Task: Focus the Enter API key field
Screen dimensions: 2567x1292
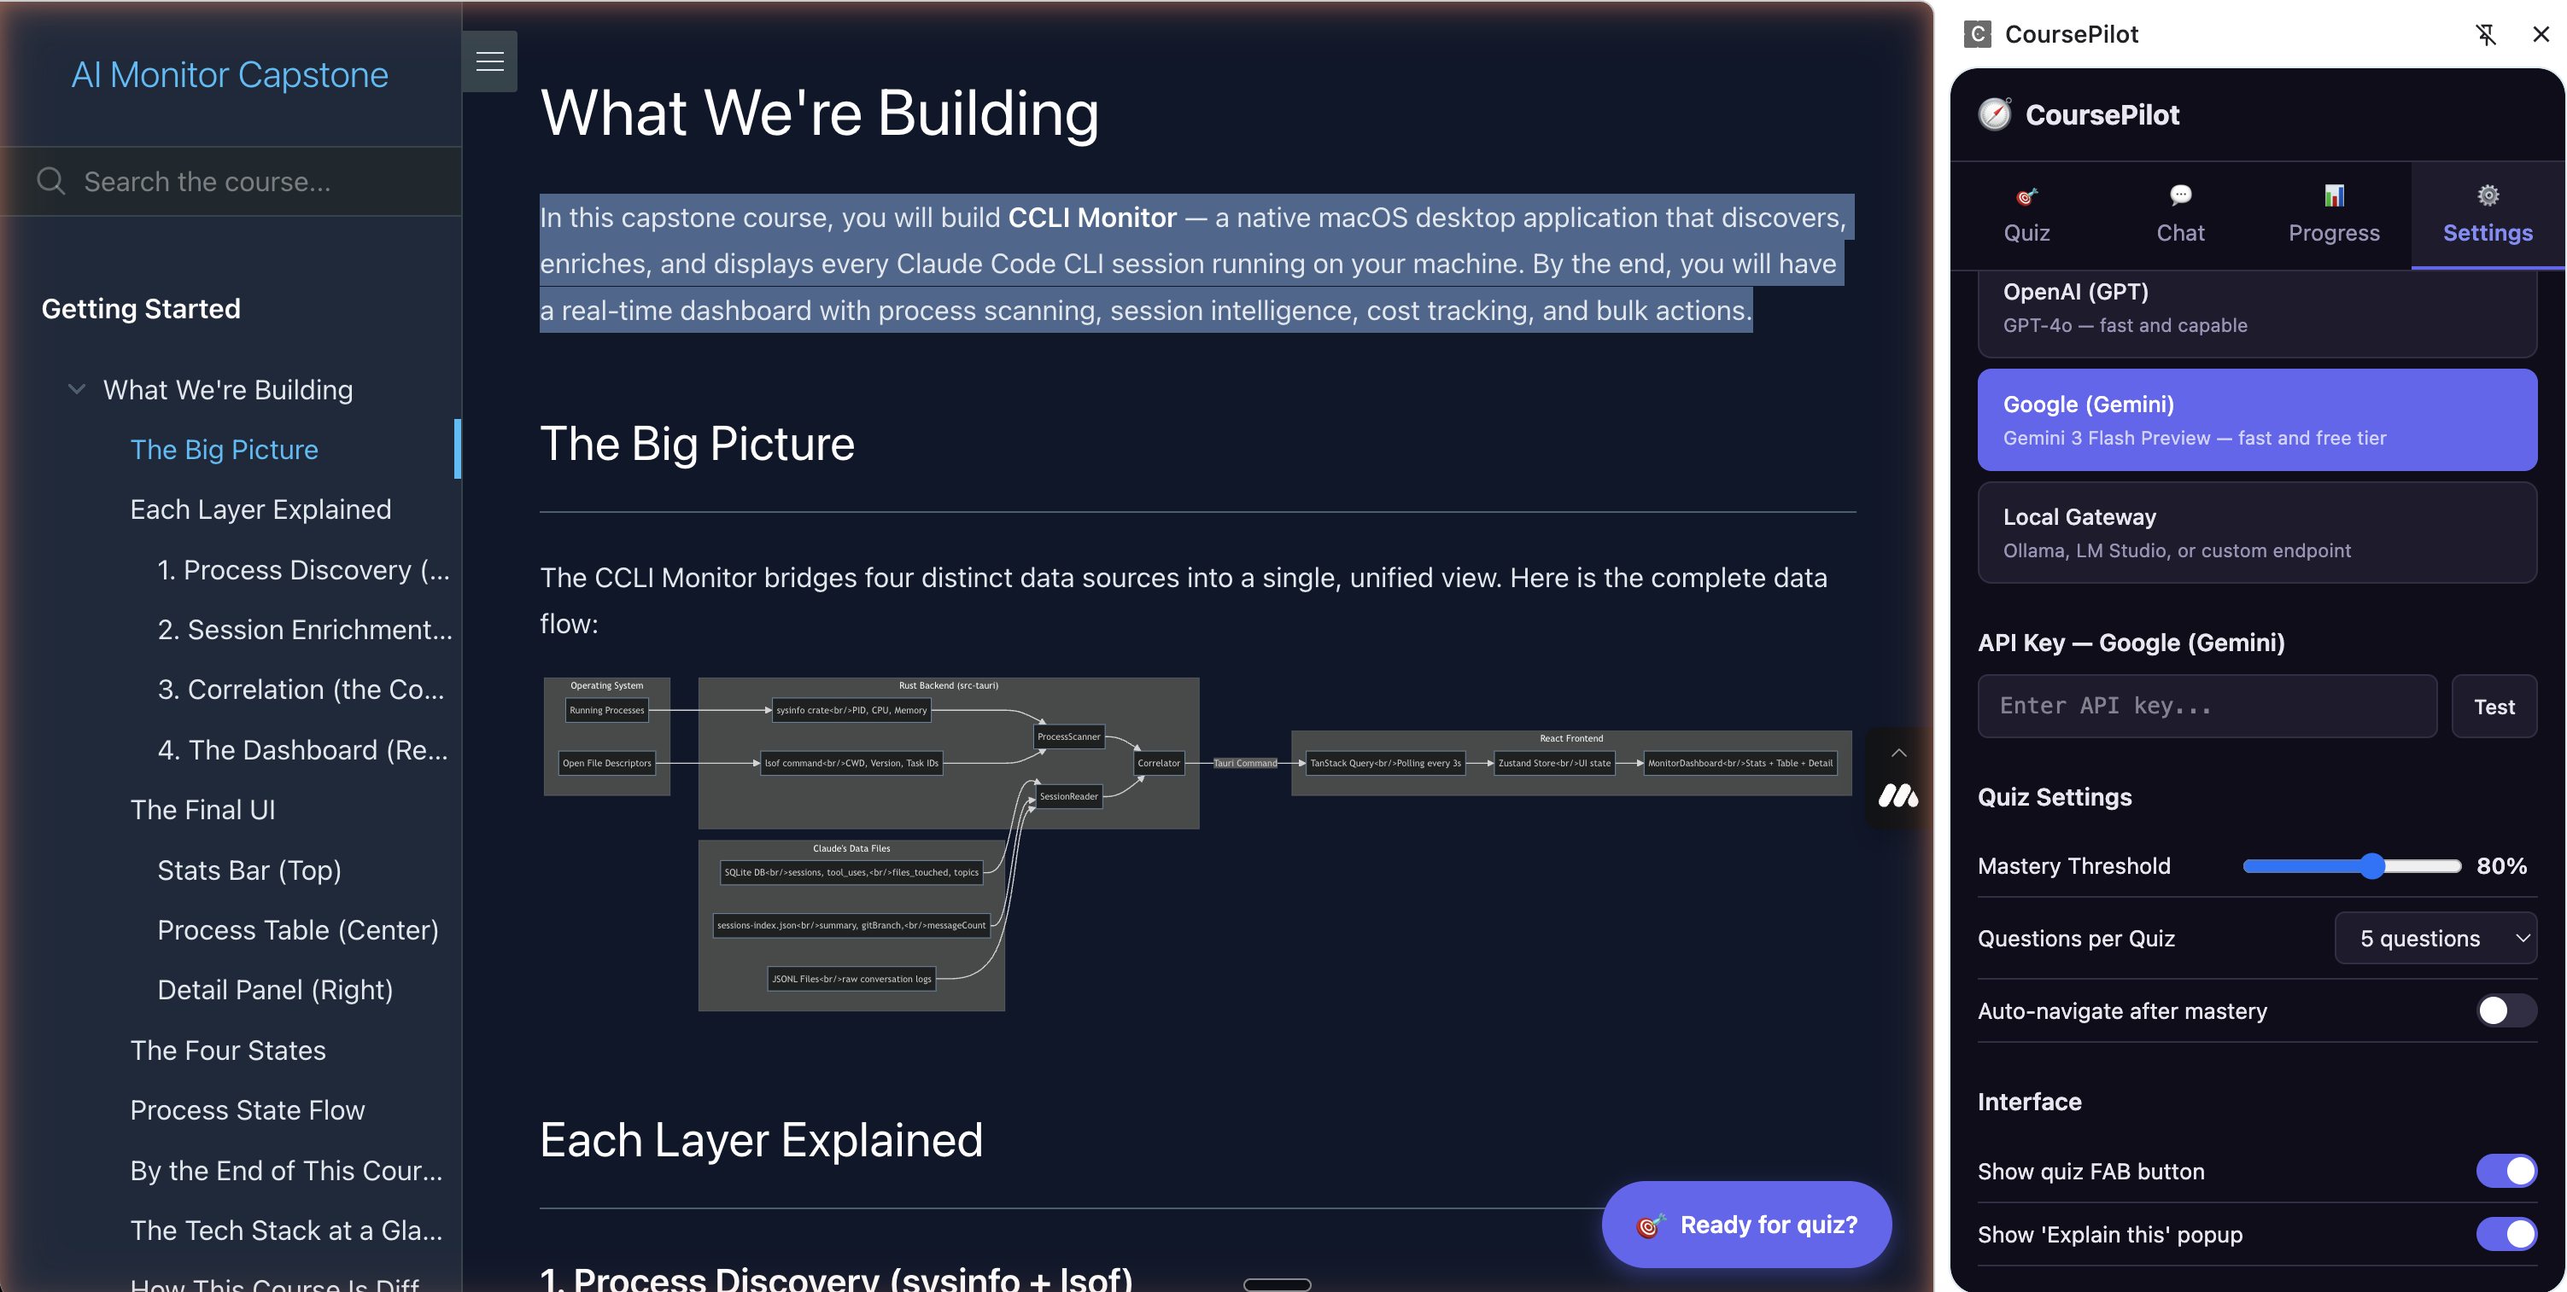Action: click(x=2207, y=707)
